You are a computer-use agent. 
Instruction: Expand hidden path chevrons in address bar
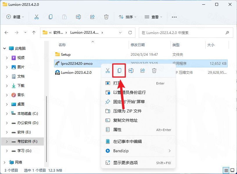50,33
